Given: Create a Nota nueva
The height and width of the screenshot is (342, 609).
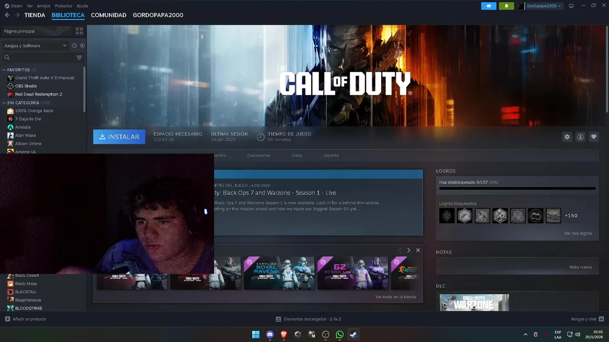Looking at the screenshot, I should [580, 267].
